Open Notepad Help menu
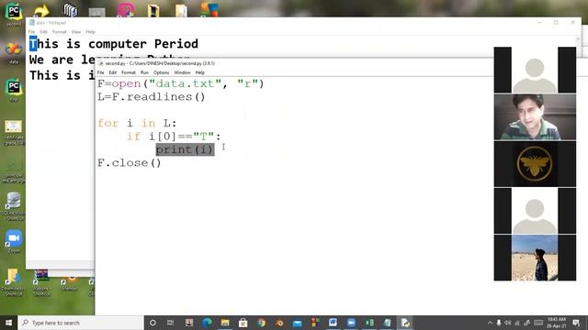588x330 pixels. tap(90, 32)
